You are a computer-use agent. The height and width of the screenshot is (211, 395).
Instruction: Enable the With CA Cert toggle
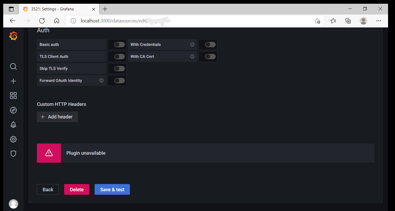(x=210, y=57)
